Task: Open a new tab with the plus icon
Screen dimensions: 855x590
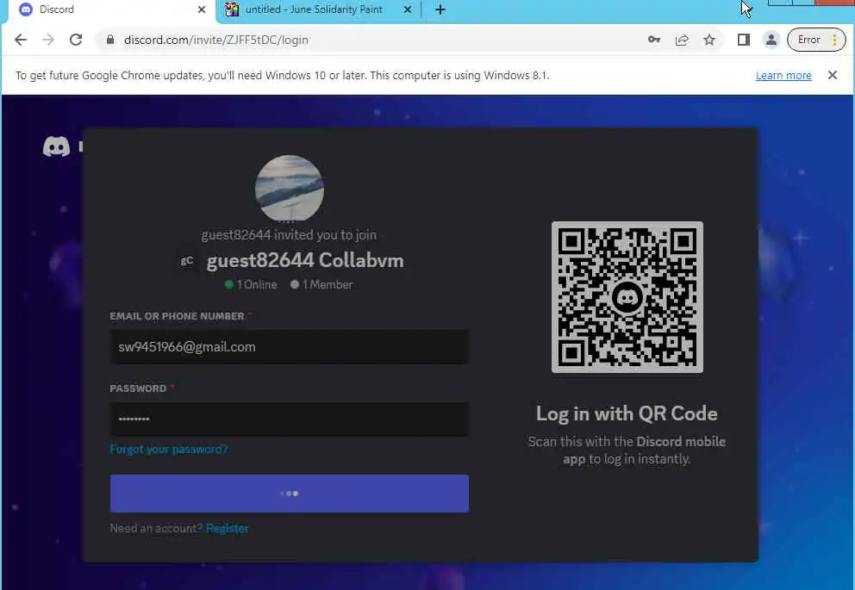Action: tap(440, 9)
